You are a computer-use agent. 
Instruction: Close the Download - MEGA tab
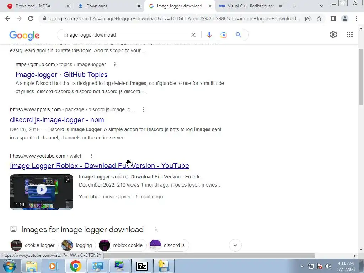coord(68,6)
